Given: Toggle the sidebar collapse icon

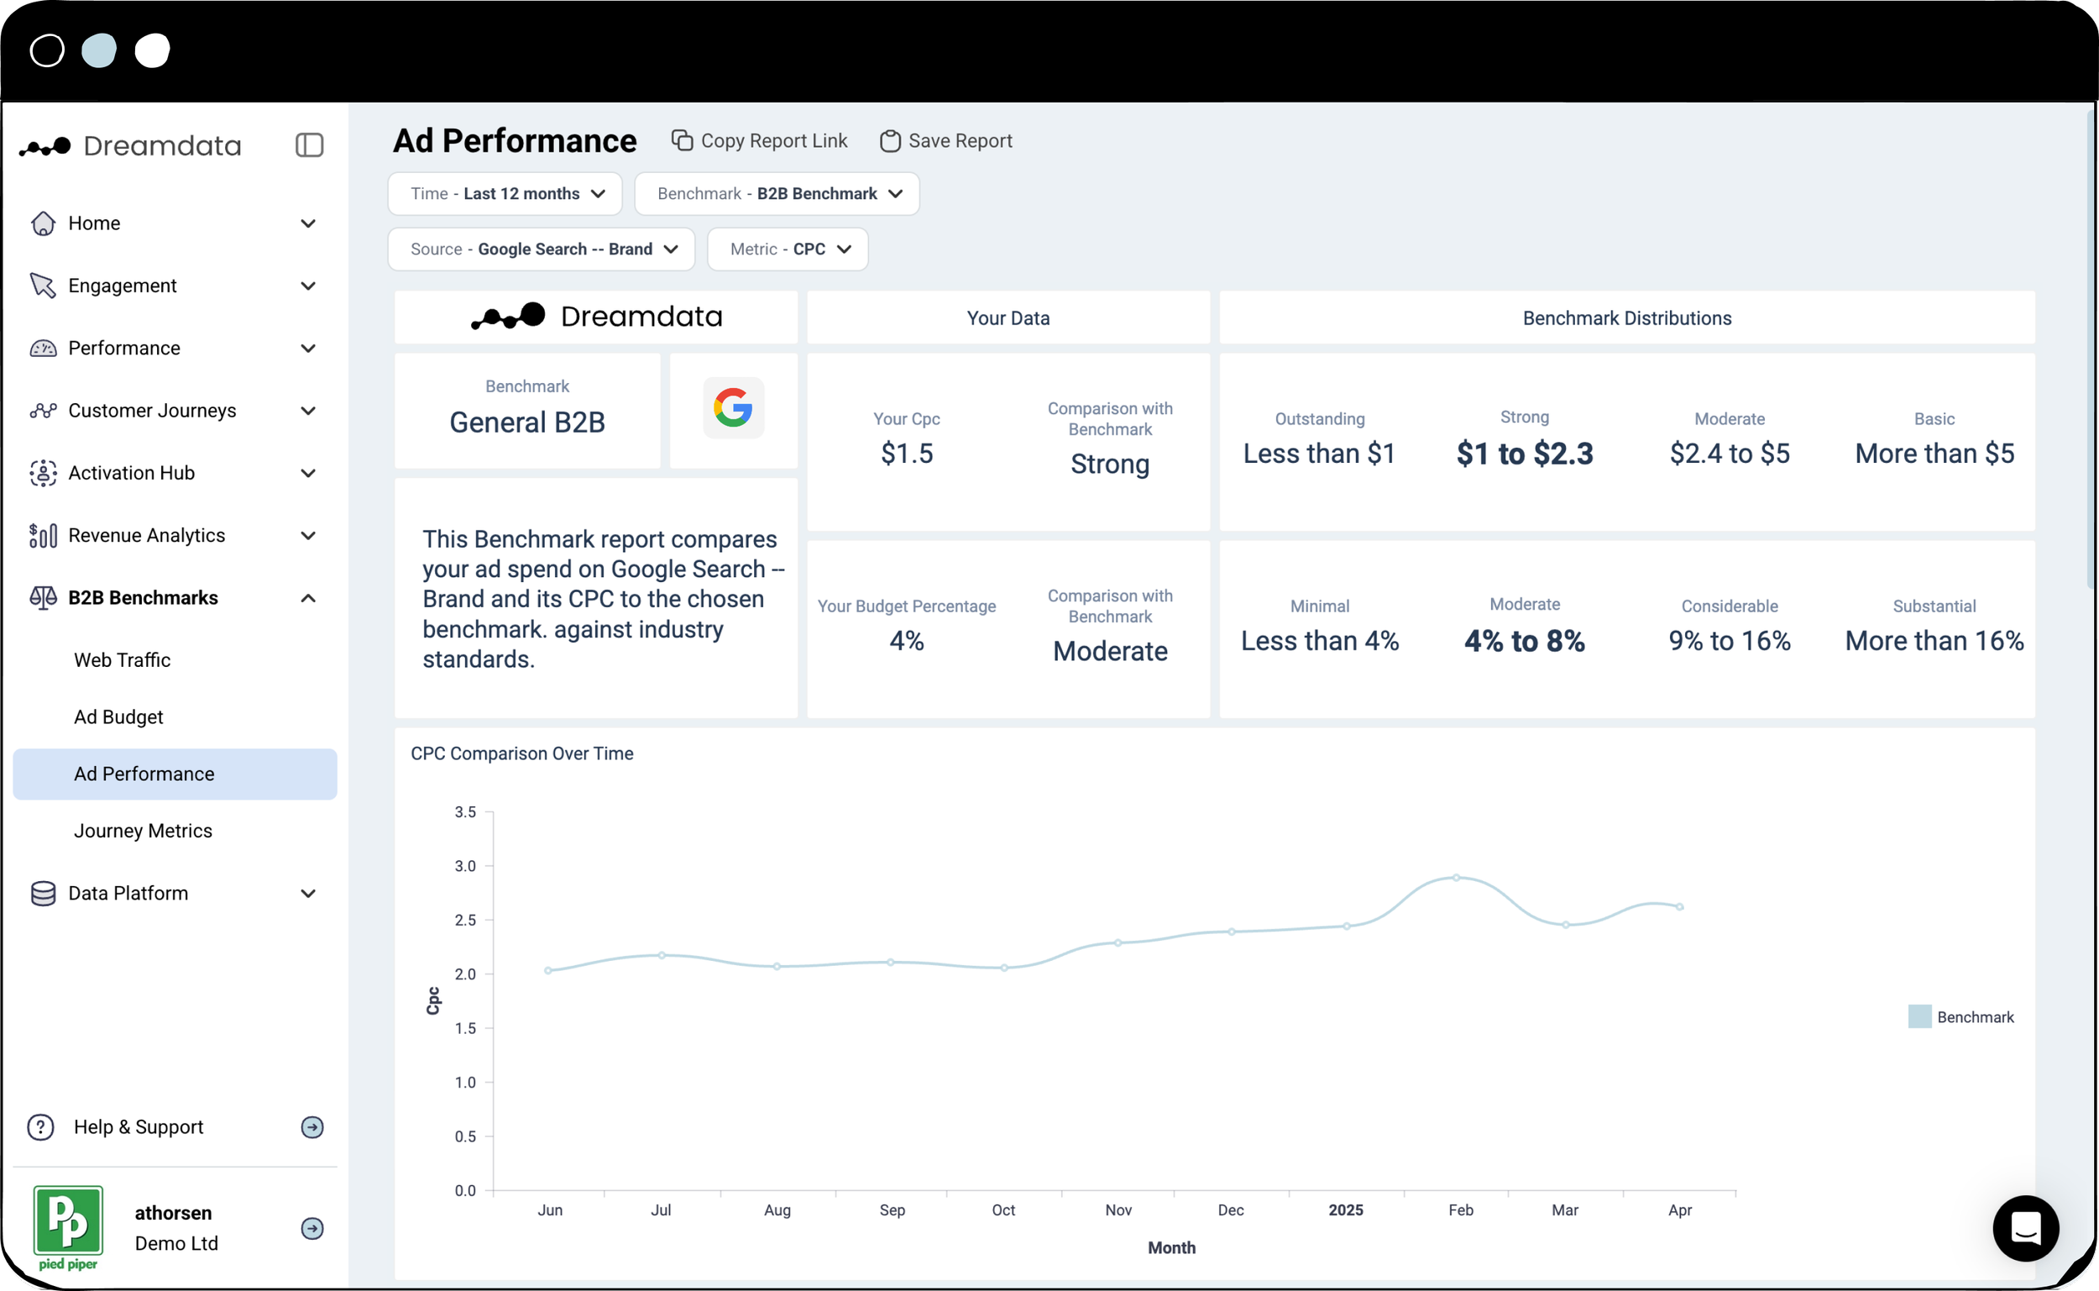Looking at the screenshot, I should click(309, 145).
